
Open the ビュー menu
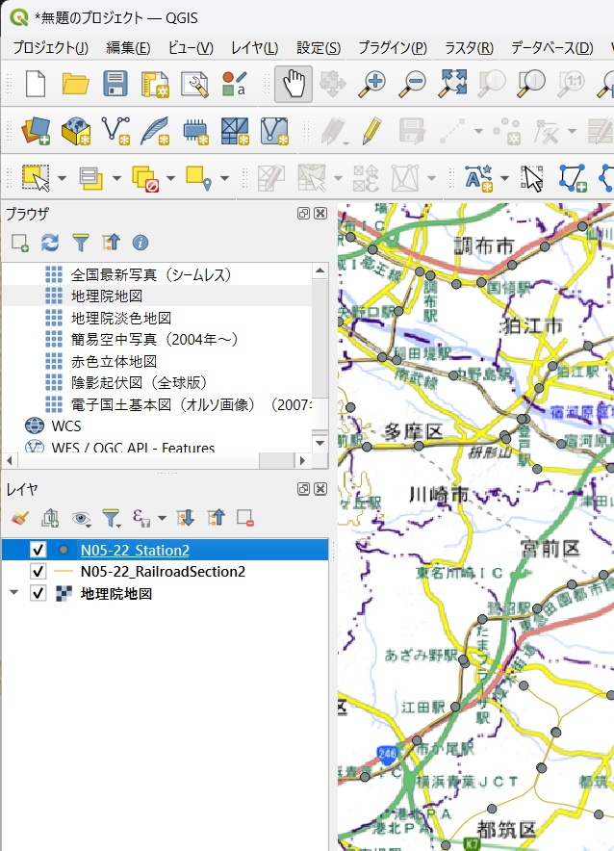coord(191,48)
